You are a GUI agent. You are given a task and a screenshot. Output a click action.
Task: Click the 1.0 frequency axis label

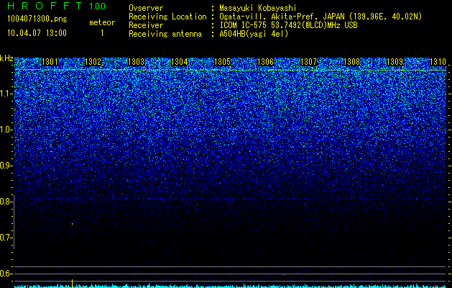click(x=6, y=130)
